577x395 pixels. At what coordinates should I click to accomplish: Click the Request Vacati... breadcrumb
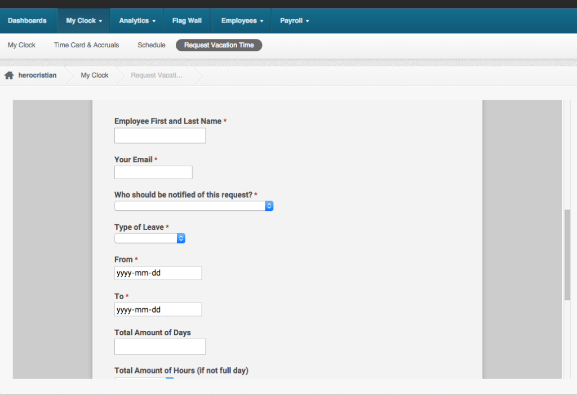[157, 75]
